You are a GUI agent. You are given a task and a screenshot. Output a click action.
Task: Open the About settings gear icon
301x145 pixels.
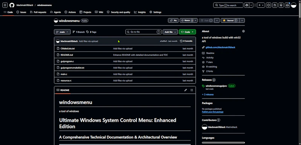(243, 31)
